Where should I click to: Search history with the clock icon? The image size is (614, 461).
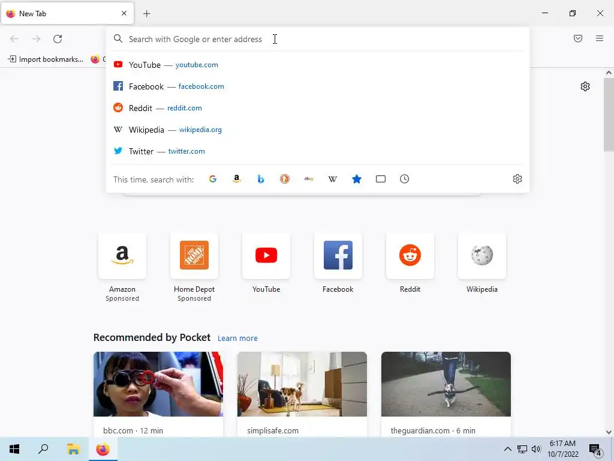coord(405,179)
